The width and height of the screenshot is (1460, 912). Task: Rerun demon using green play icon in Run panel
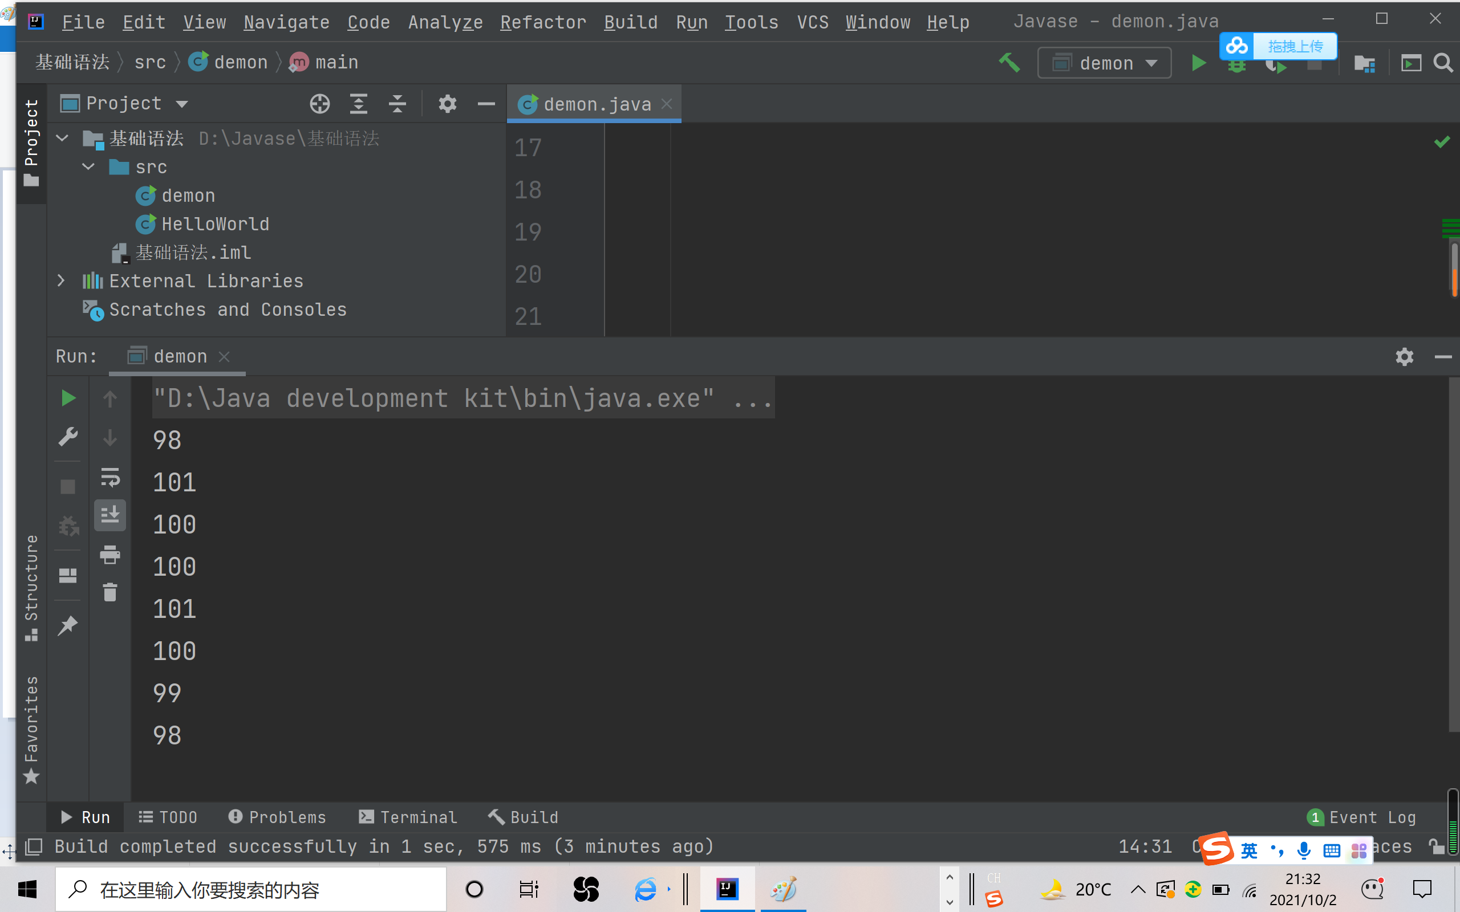point(68,398)
